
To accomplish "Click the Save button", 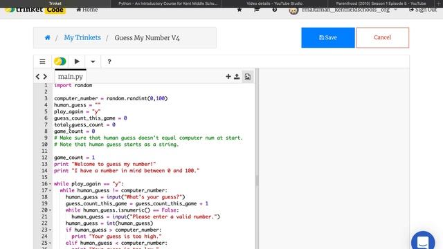I will (328, 37).
